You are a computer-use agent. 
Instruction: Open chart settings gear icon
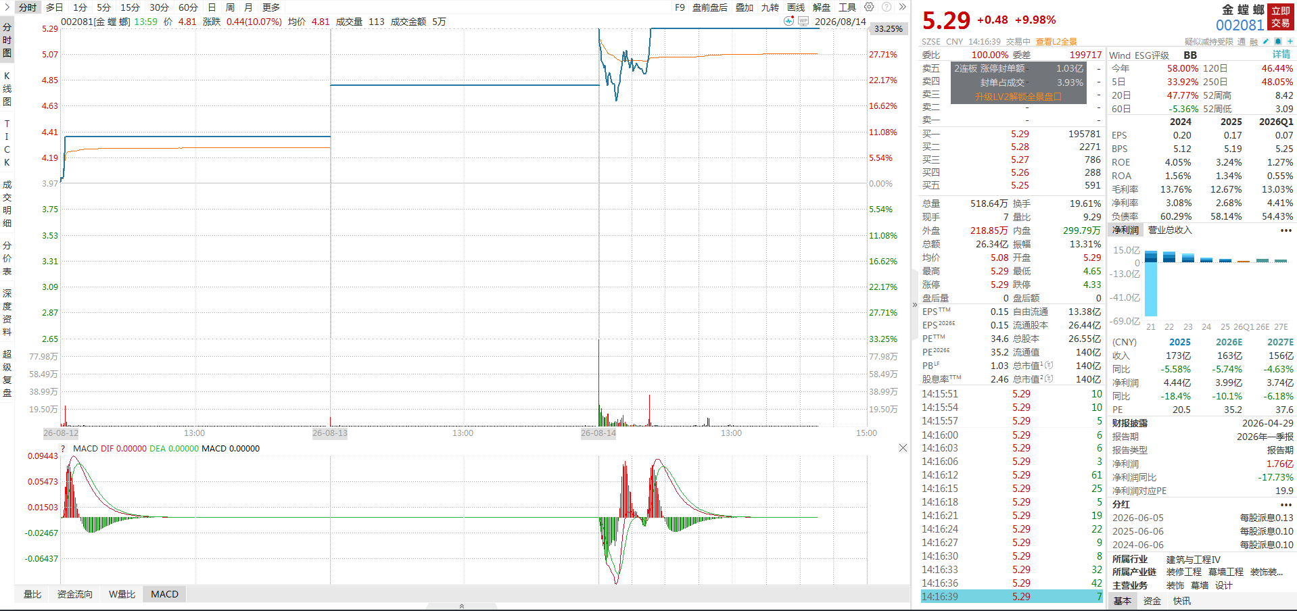coord(869,7)
